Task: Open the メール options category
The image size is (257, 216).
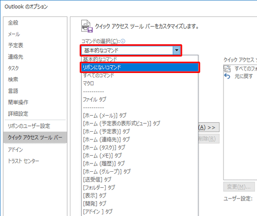Action: [x=35, y=34]
